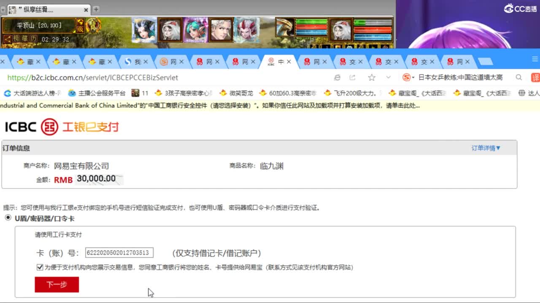Bookmark page with the star icon

[x=372, y=77]
